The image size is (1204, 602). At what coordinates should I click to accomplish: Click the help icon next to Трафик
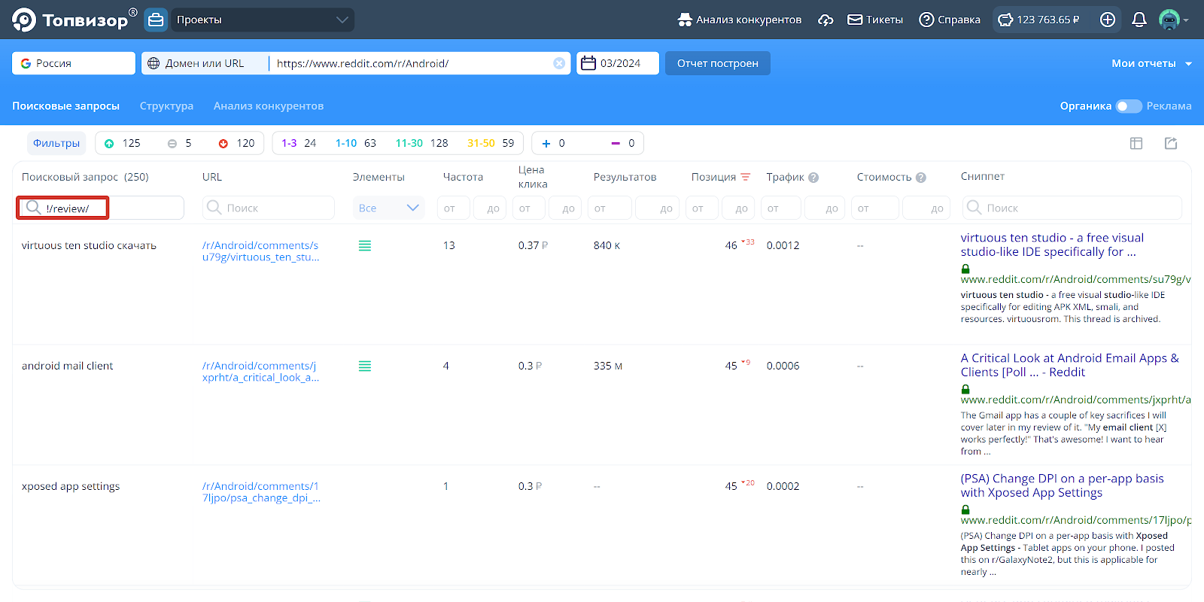(813, 178)
